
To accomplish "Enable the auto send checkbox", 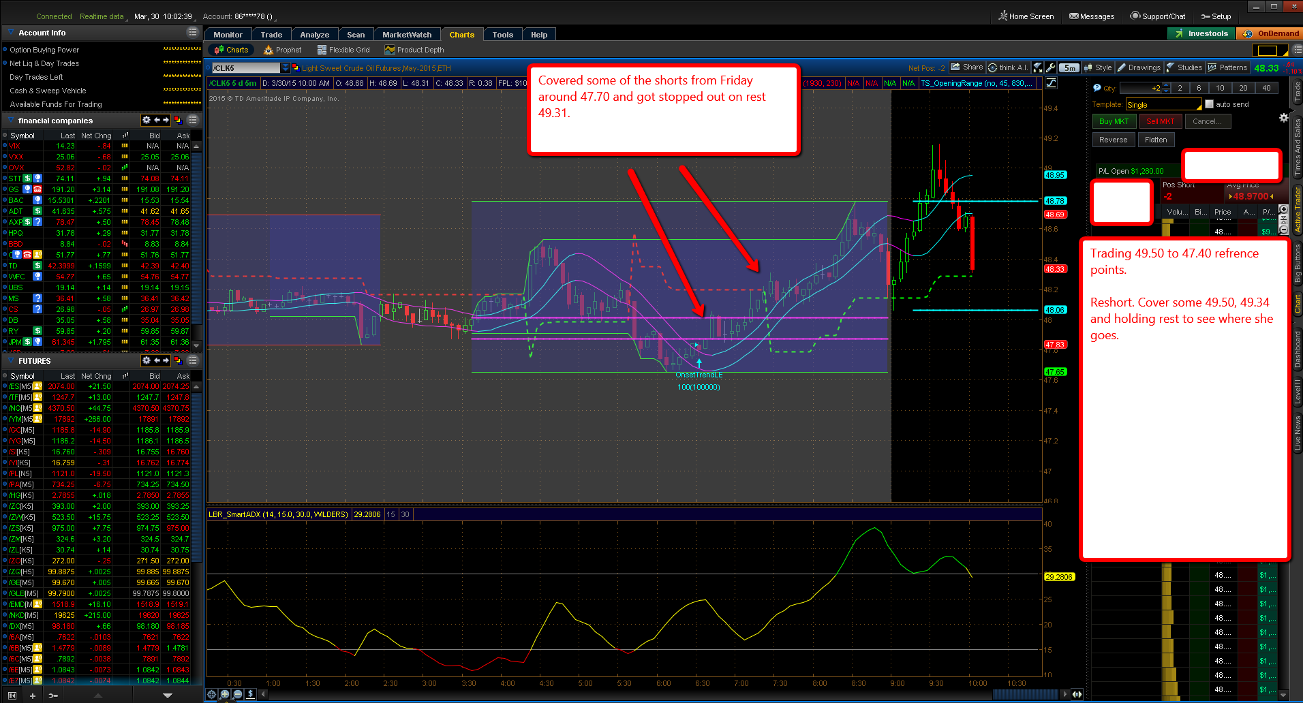I will click(1210, 104).
